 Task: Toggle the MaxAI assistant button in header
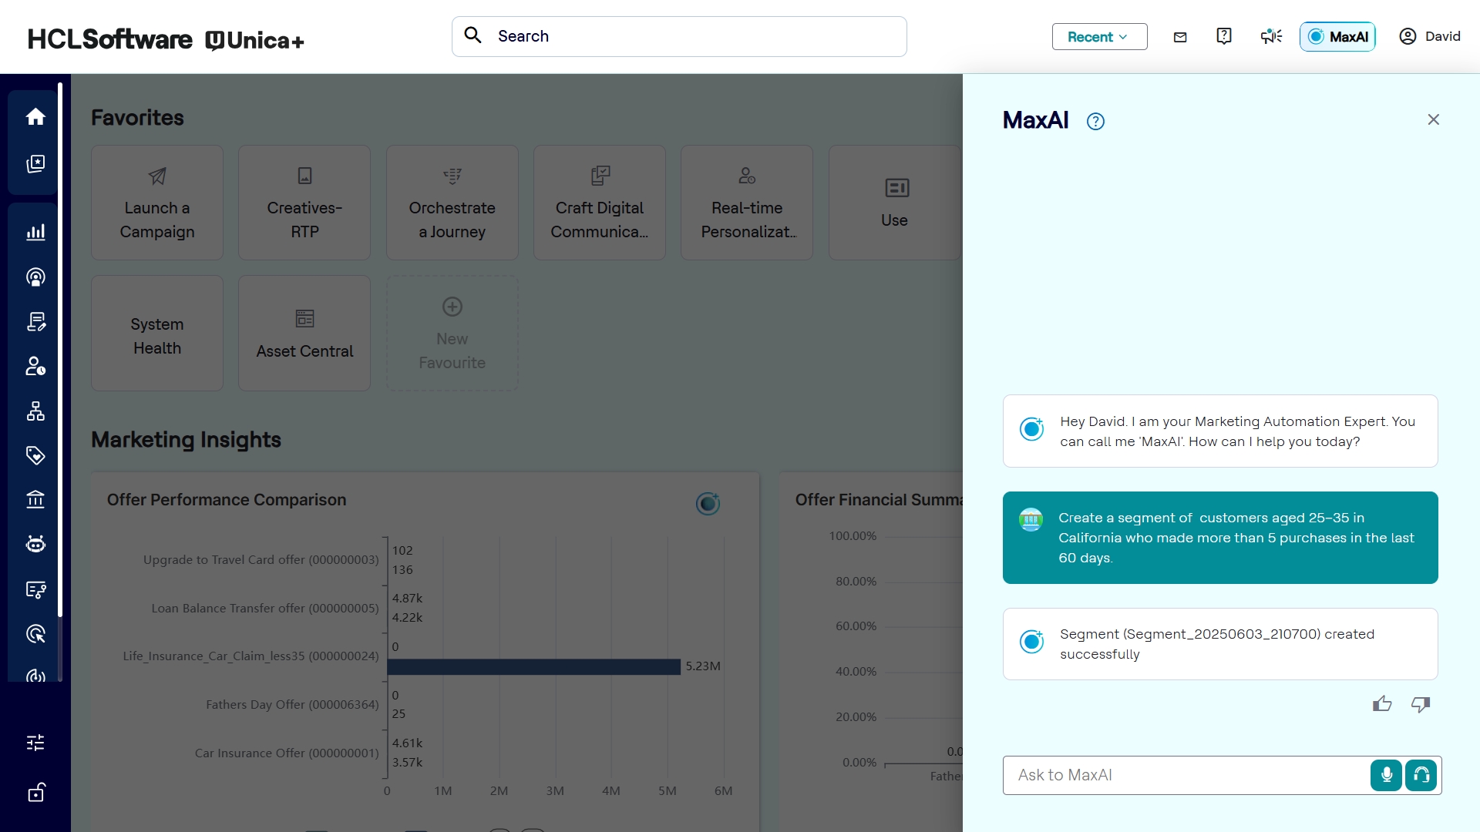1337,37
